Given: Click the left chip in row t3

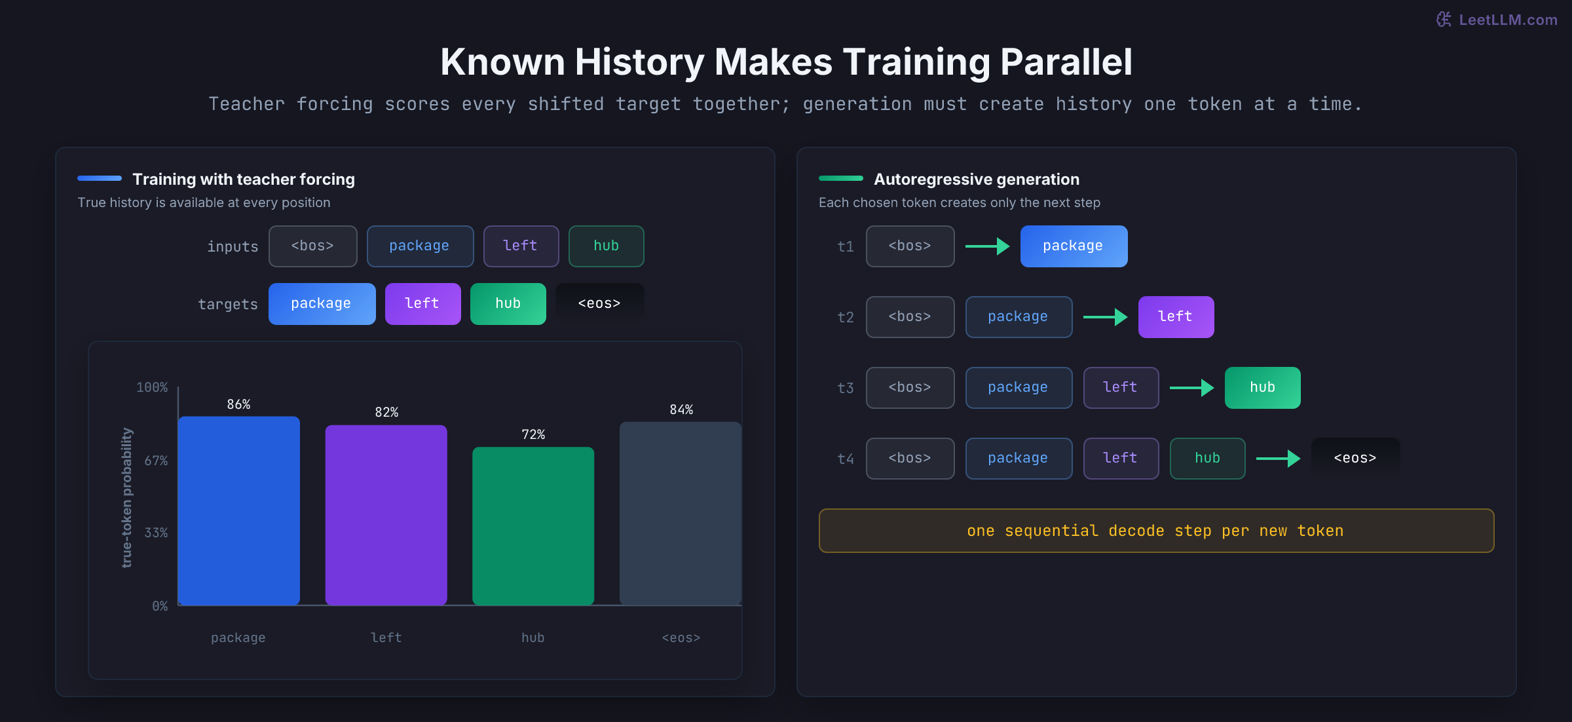Looking at the screenshot, I should 1121,388.
